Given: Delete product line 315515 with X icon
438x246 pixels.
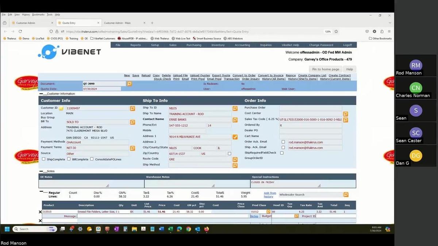Looking at the screenshot, I should pyautogui.click(x=40, y=212).
